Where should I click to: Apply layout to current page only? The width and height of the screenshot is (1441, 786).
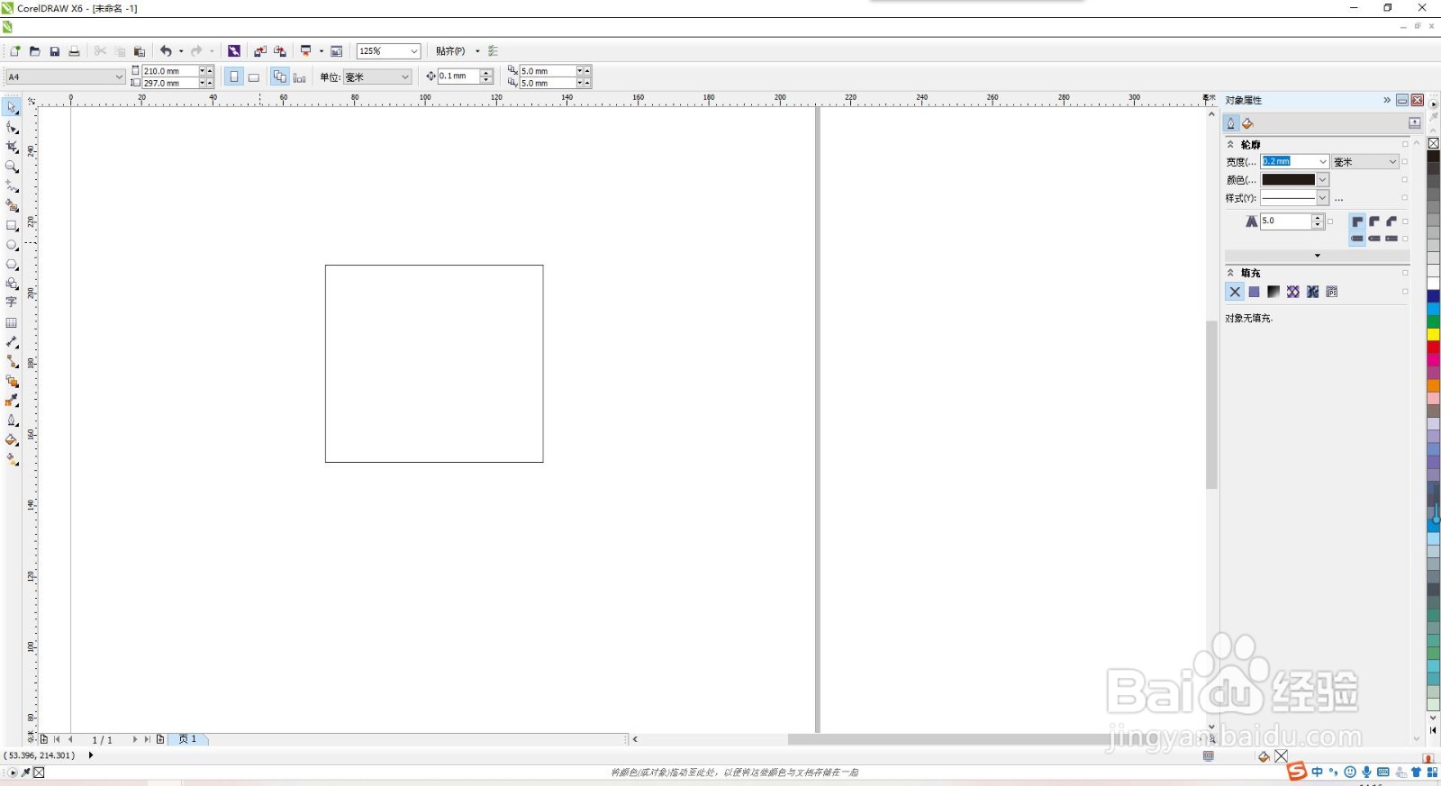(300, 77)
